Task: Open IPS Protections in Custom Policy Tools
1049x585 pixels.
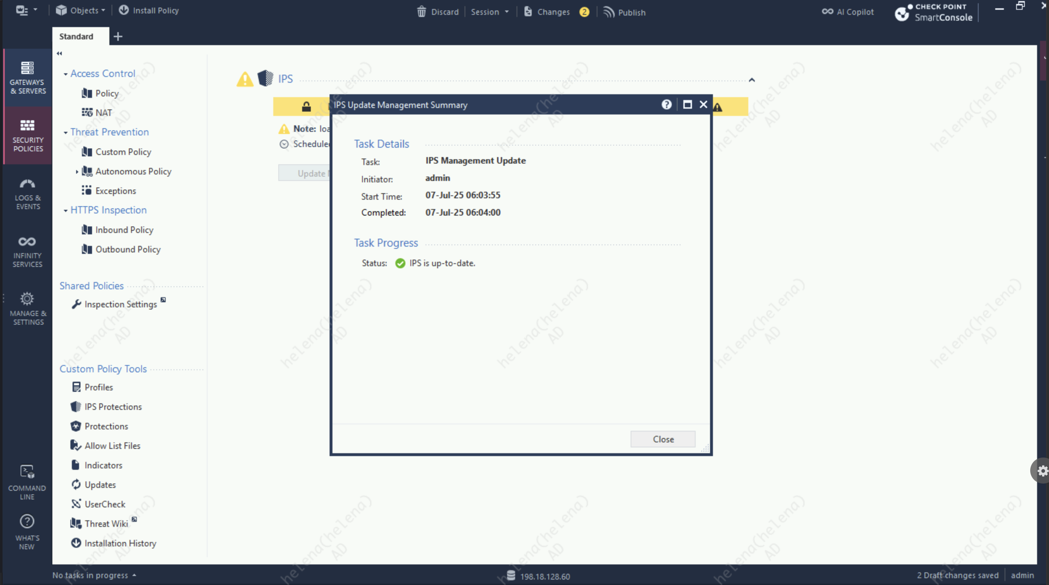Action: (113, 407)
